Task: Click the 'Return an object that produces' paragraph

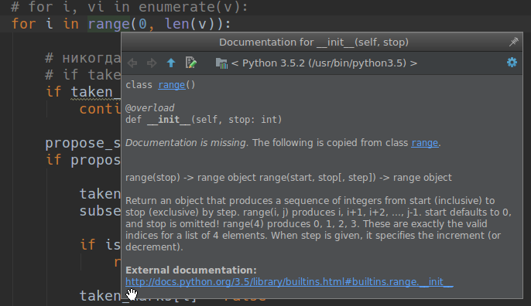Action: pos(318,224)
